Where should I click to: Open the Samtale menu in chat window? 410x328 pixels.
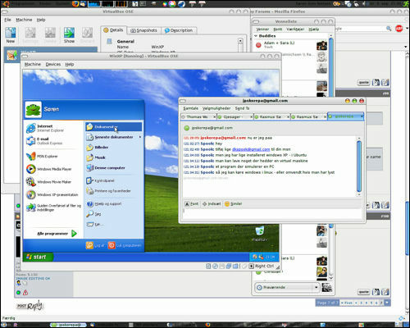[x=190, y=108]
